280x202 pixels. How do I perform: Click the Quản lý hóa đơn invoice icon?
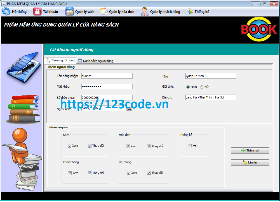[103, 11]
